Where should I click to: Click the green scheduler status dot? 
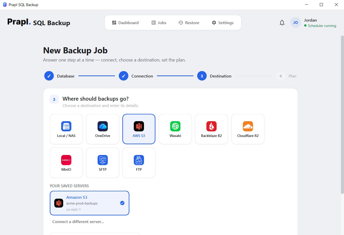pyautogui.click(x=305, y=26)
